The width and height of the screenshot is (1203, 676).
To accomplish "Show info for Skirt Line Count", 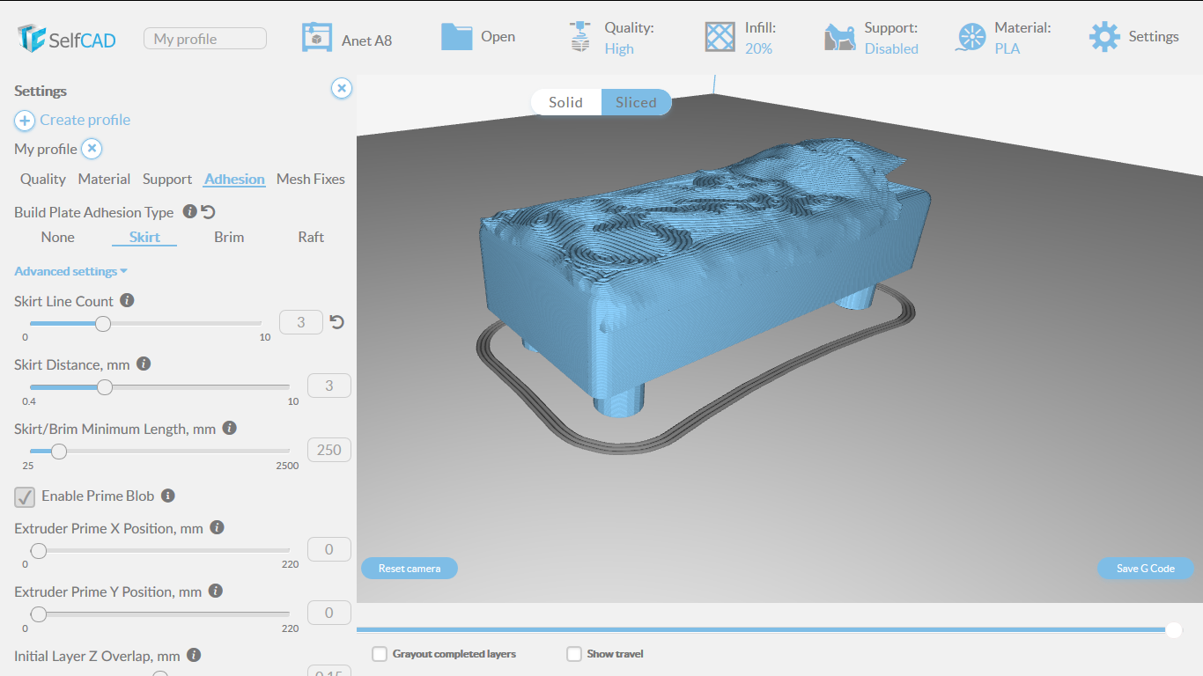I will pos(127,300).
